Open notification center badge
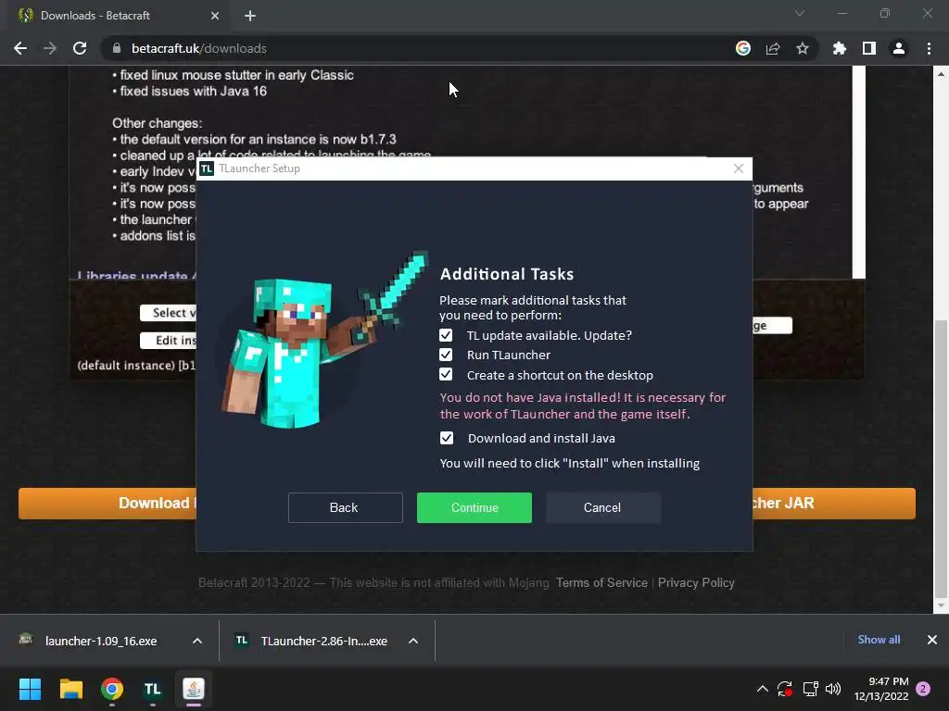The height and width of the screenshot is (711, 949). tap(923, 689)
